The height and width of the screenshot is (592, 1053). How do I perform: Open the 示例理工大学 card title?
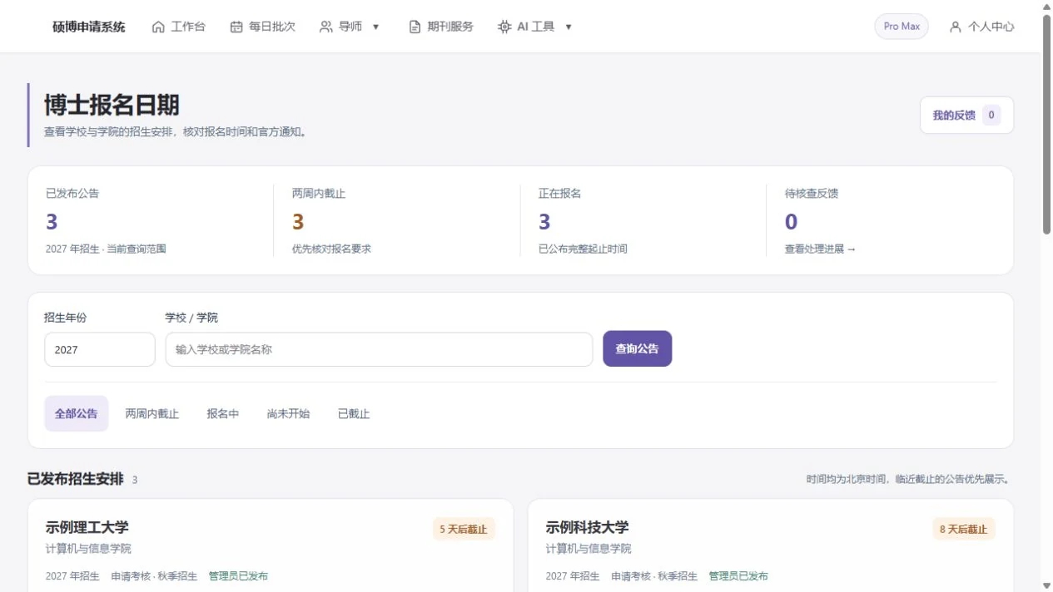pos(87,527)
